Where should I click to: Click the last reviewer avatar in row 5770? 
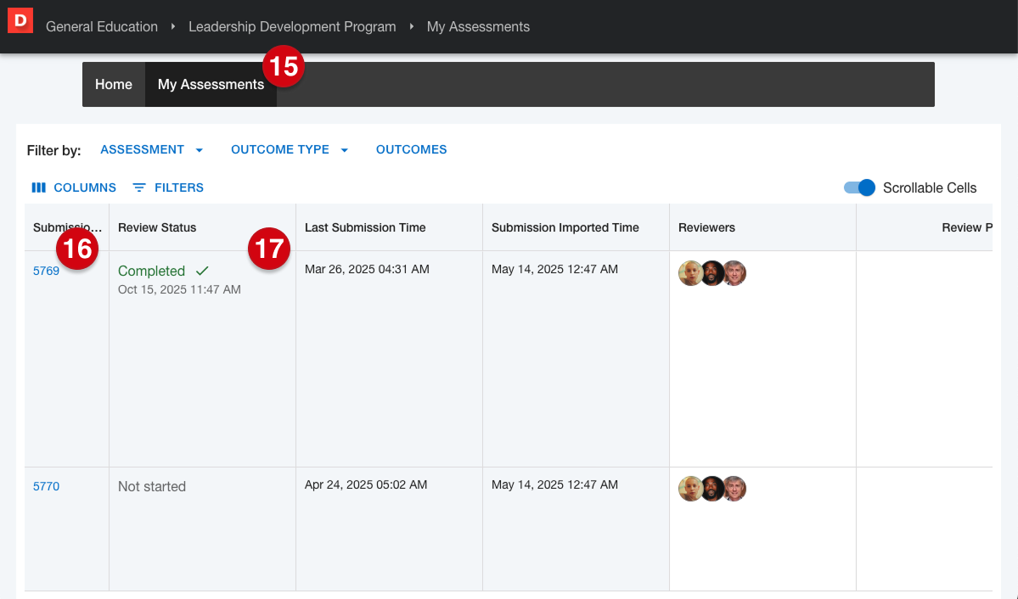(x=734, y=489)
